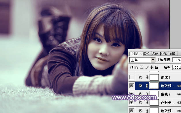Click the 曲线 3 adjustment icon

(x=140, y=78)
